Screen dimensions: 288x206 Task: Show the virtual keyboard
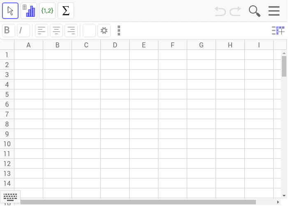[x=10, y=197]
